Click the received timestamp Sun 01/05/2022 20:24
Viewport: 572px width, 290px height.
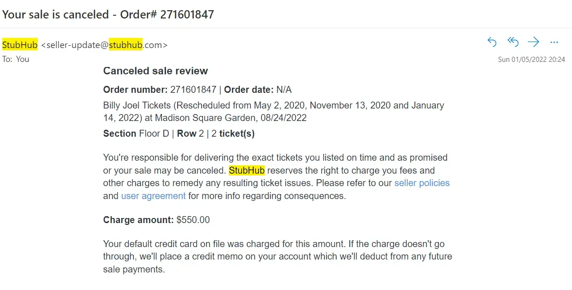(x=531, y=60)
